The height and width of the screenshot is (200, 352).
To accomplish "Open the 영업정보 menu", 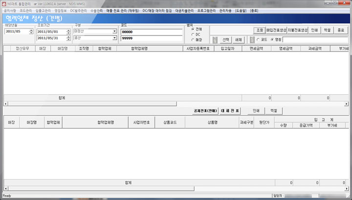I will [61, 11].
